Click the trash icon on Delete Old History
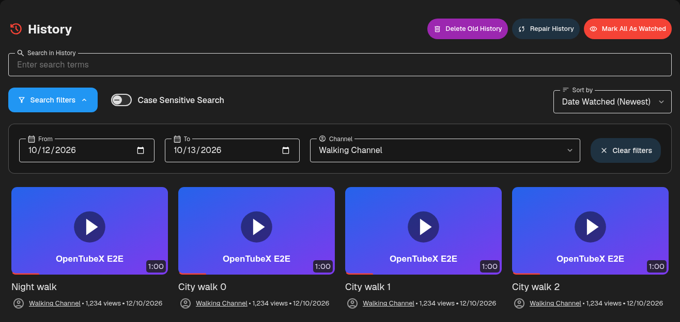 [437, 29]
